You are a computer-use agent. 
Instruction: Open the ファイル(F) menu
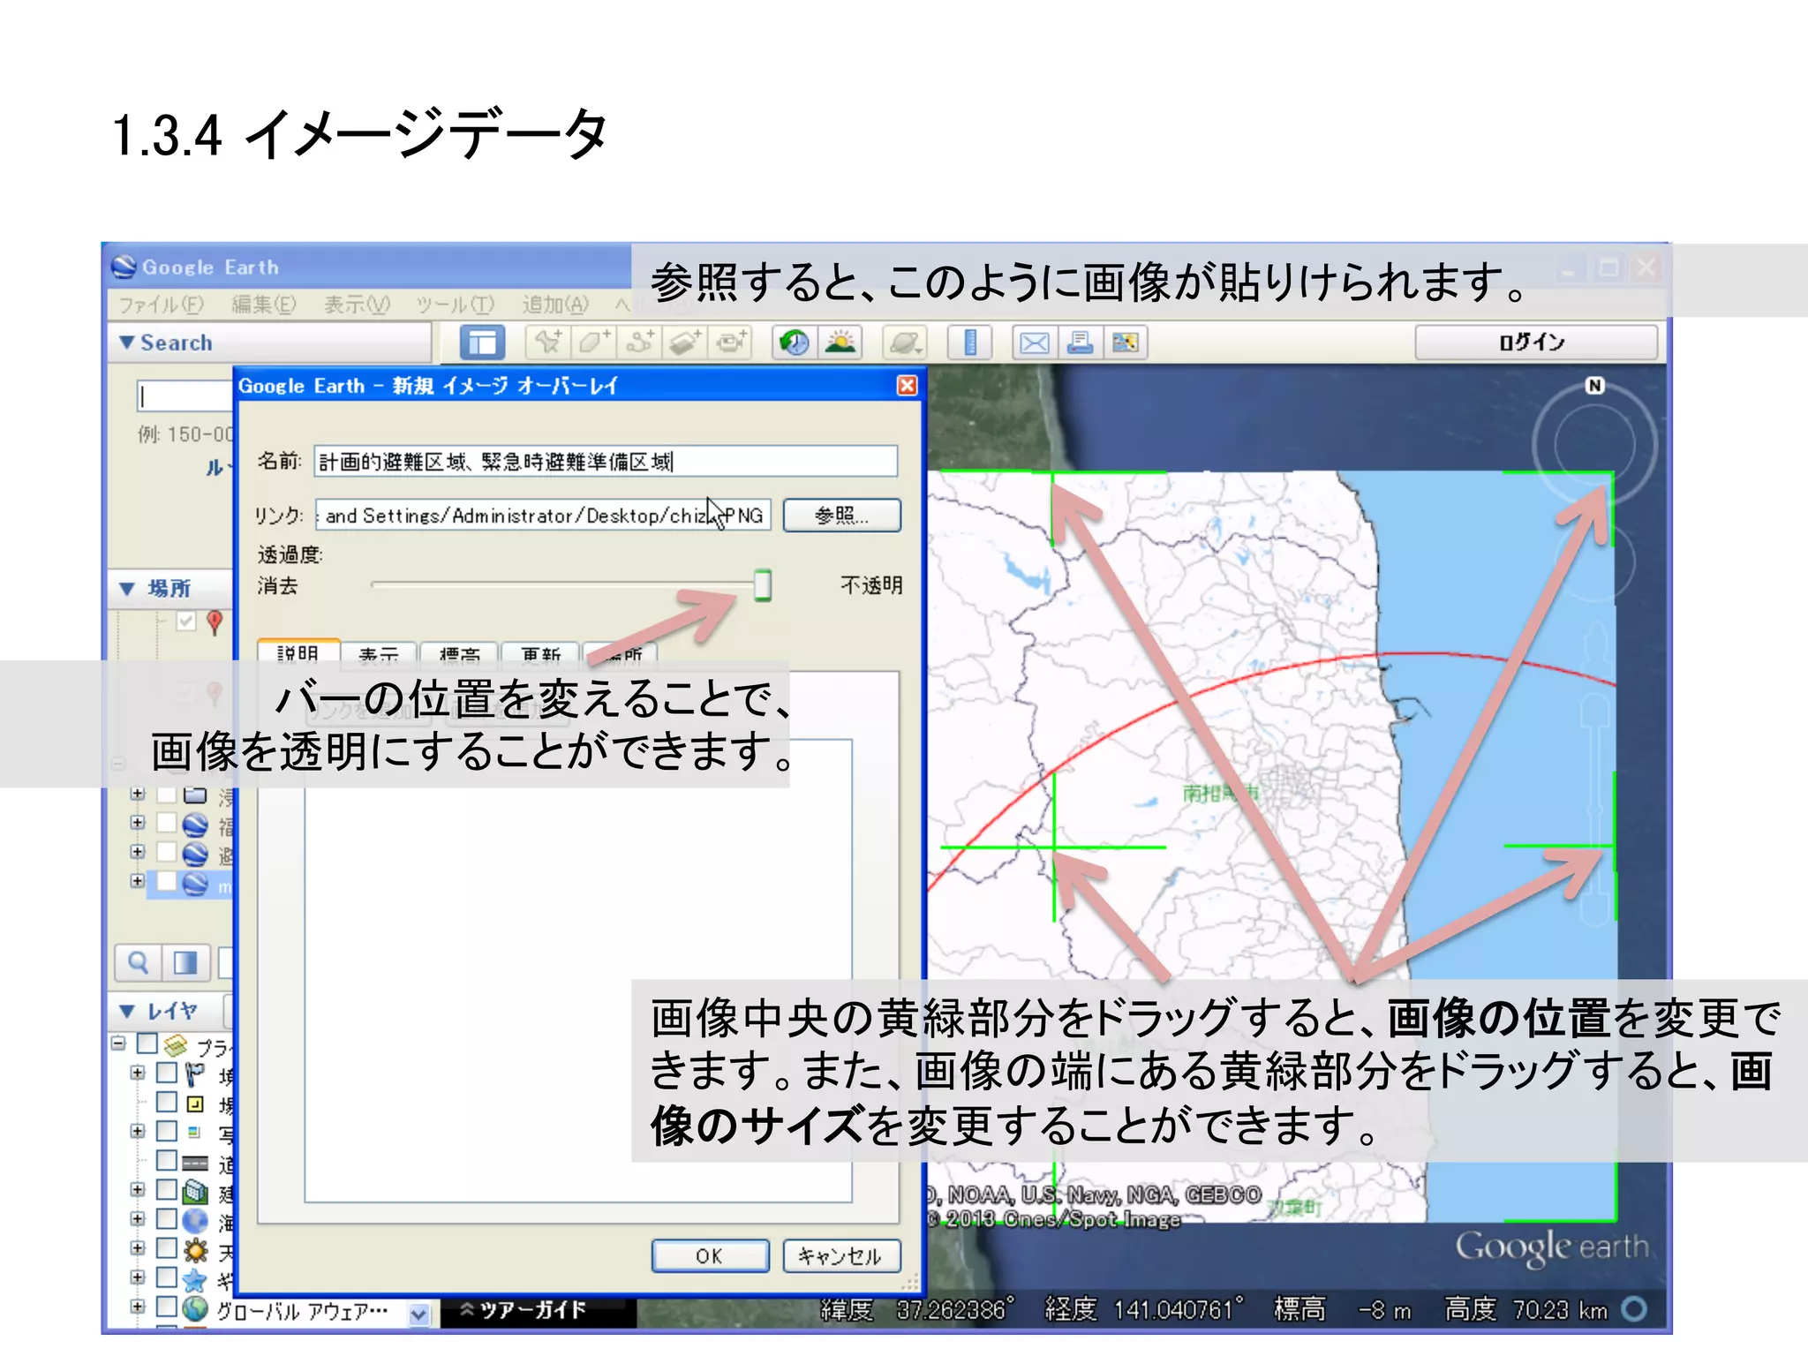coord(162,305)
